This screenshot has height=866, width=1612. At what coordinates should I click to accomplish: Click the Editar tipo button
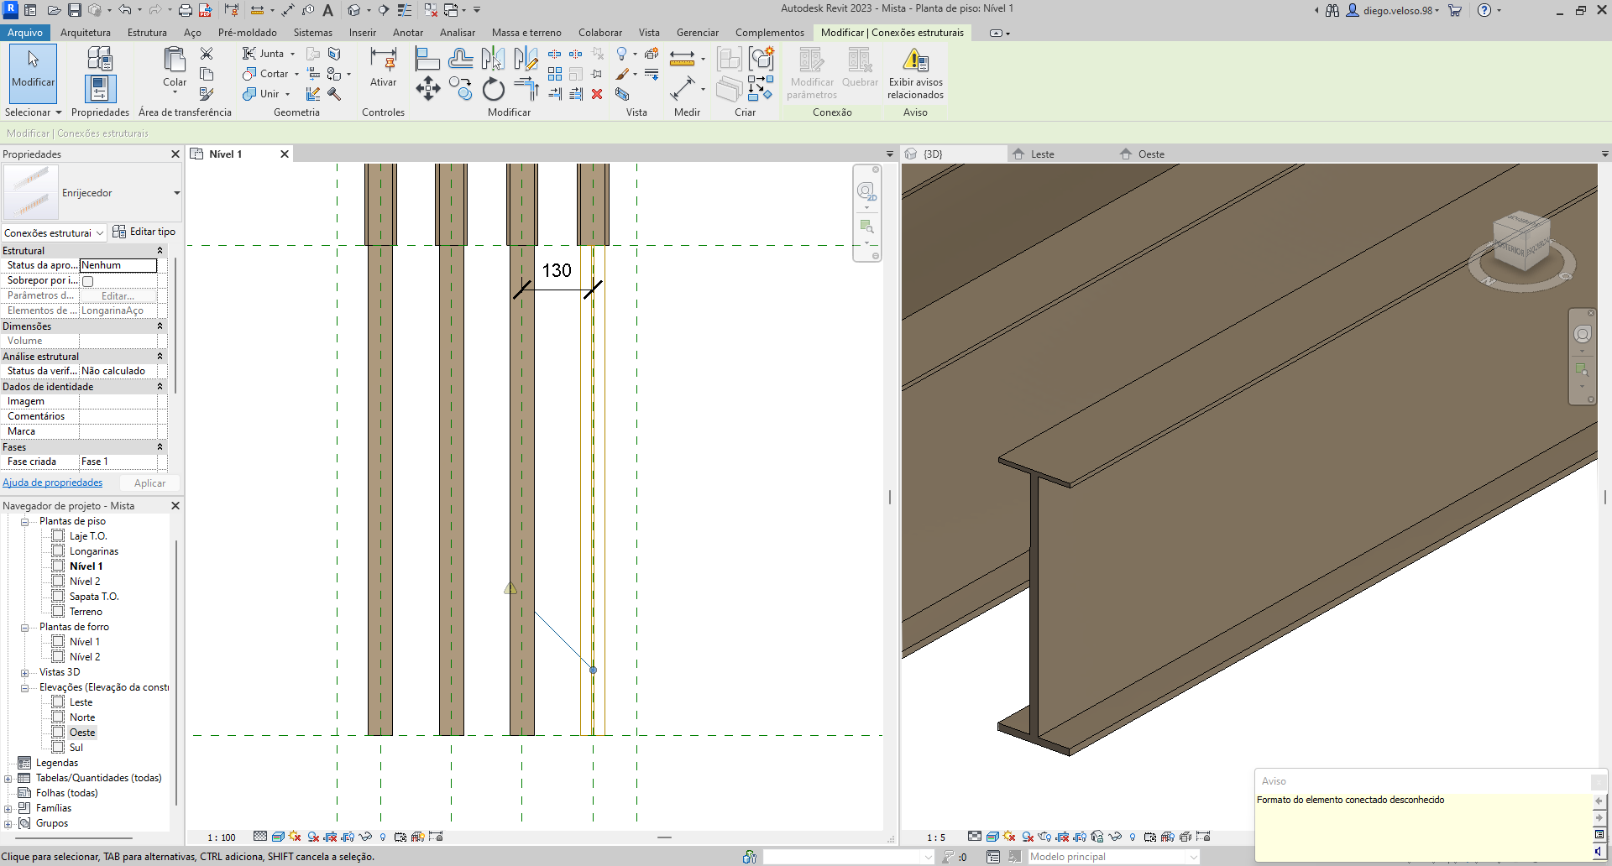pos(144,232)
